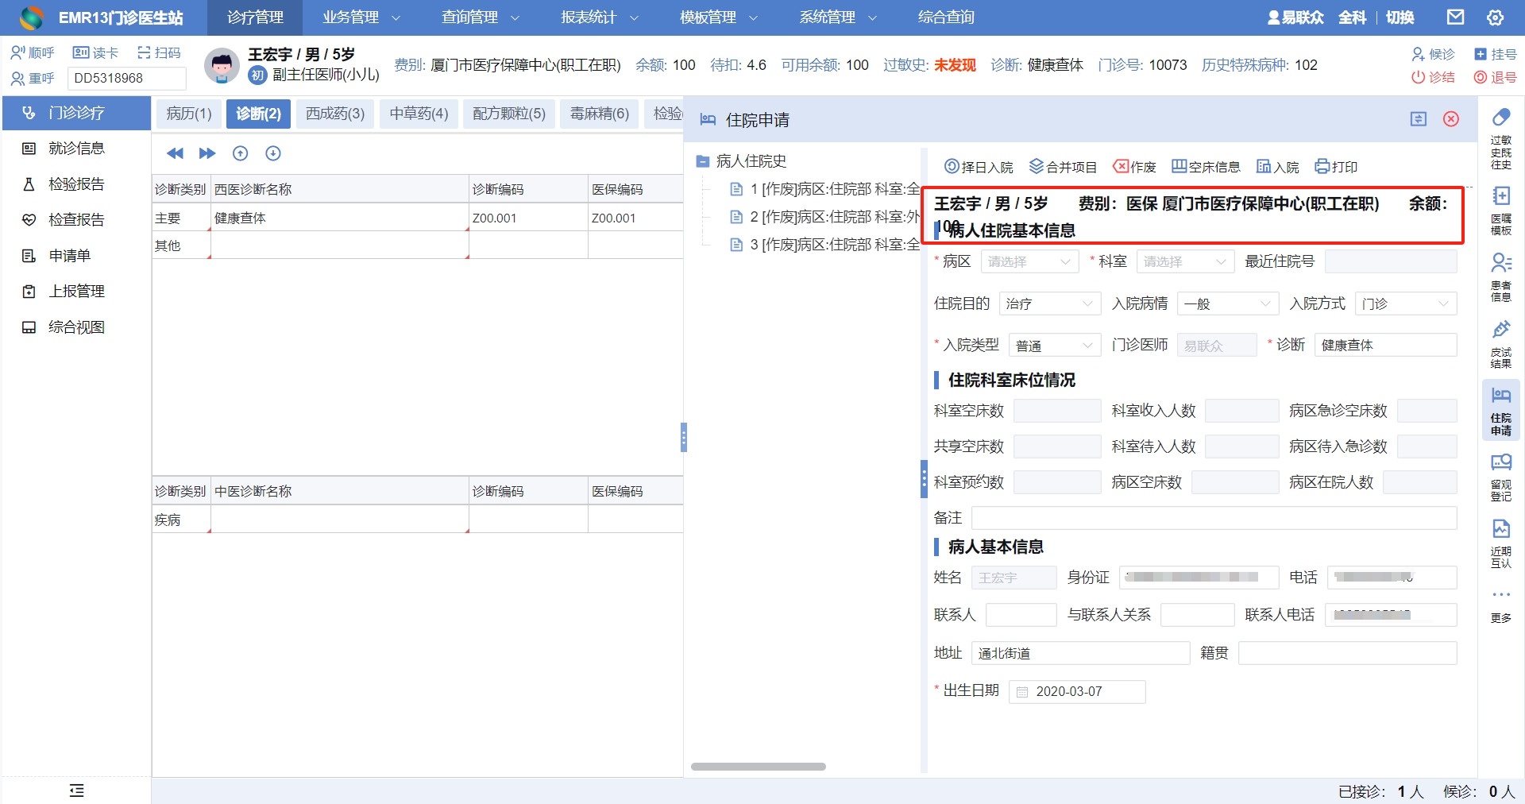
Task: Click the move up circle arrow icon
Action: coord(241,153)
